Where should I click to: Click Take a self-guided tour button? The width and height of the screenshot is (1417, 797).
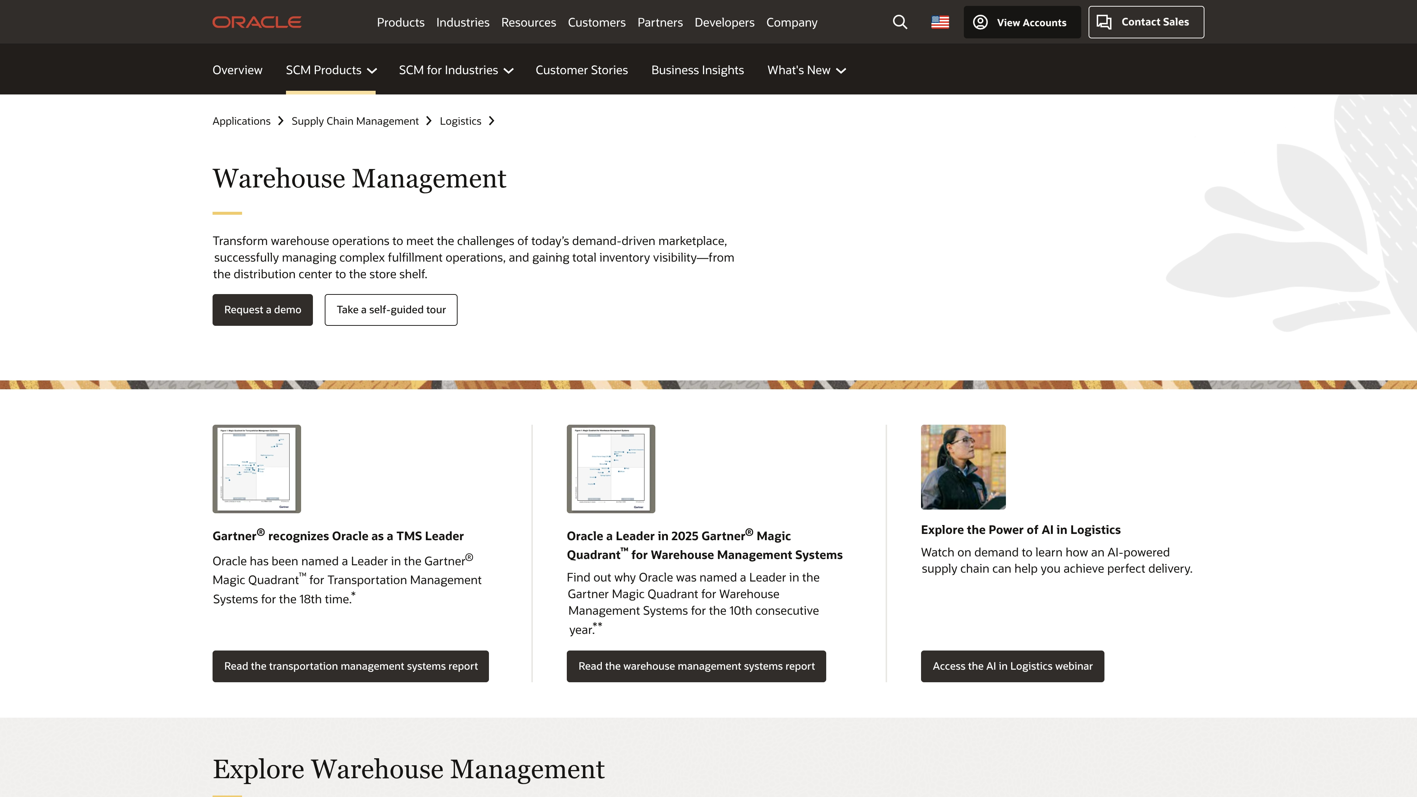(x=391, y=310)
